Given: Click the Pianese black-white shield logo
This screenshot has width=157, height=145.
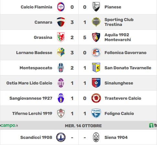Looking at the screenshot, I should click(x=96, y=7).
